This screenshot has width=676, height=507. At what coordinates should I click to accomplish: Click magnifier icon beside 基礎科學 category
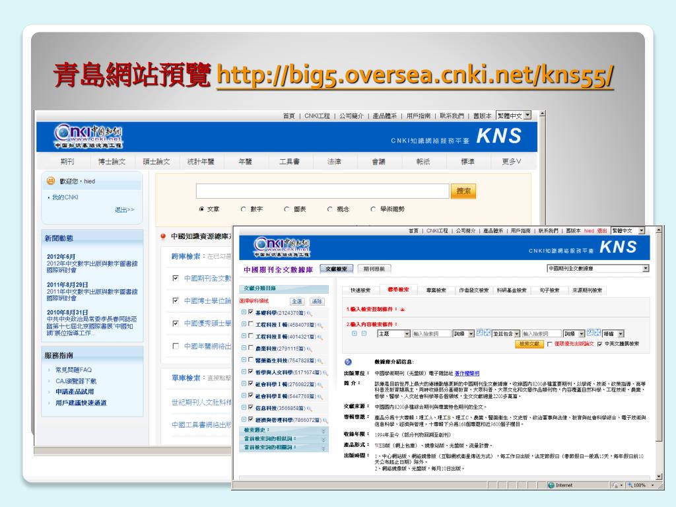(x=309, y=313)
